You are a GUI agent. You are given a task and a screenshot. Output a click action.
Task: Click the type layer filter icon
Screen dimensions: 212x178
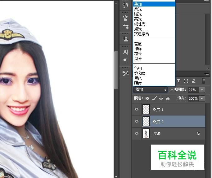[x=178, y=81]
